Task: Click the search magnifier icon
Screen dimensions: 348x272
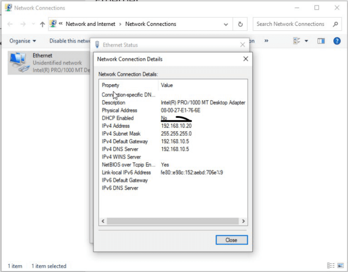Action: tap(335, 24)
